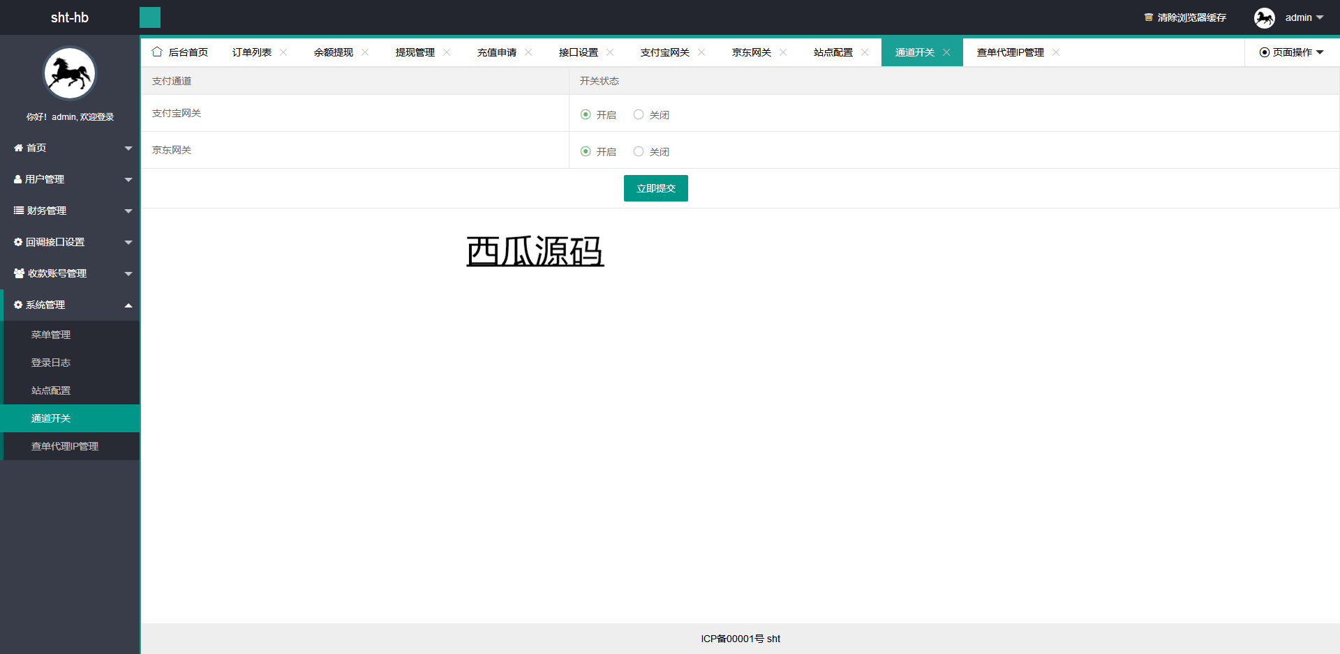Click the user icon beside 用户管理
The image size is (1340, 654).
pyautogui.click(x=18, y=179)
